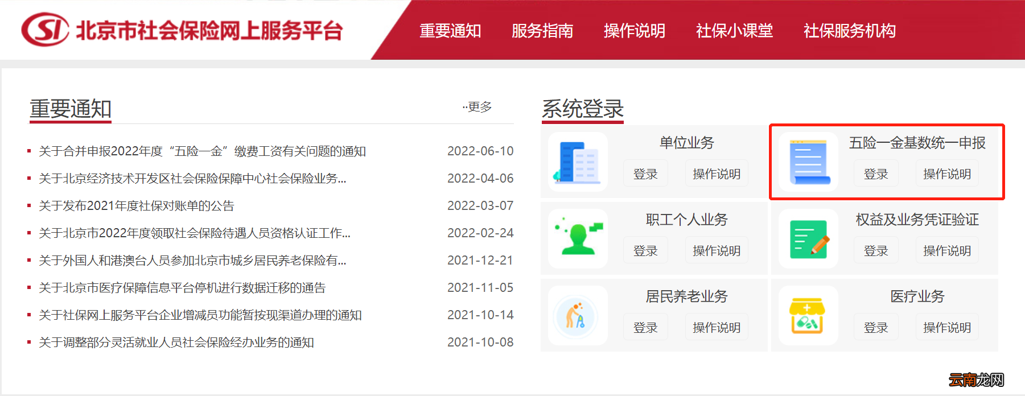This screenshot has height=396, width=1025.
Task: Click the date 2021-11-05
Action: click(x=480, y=288)
